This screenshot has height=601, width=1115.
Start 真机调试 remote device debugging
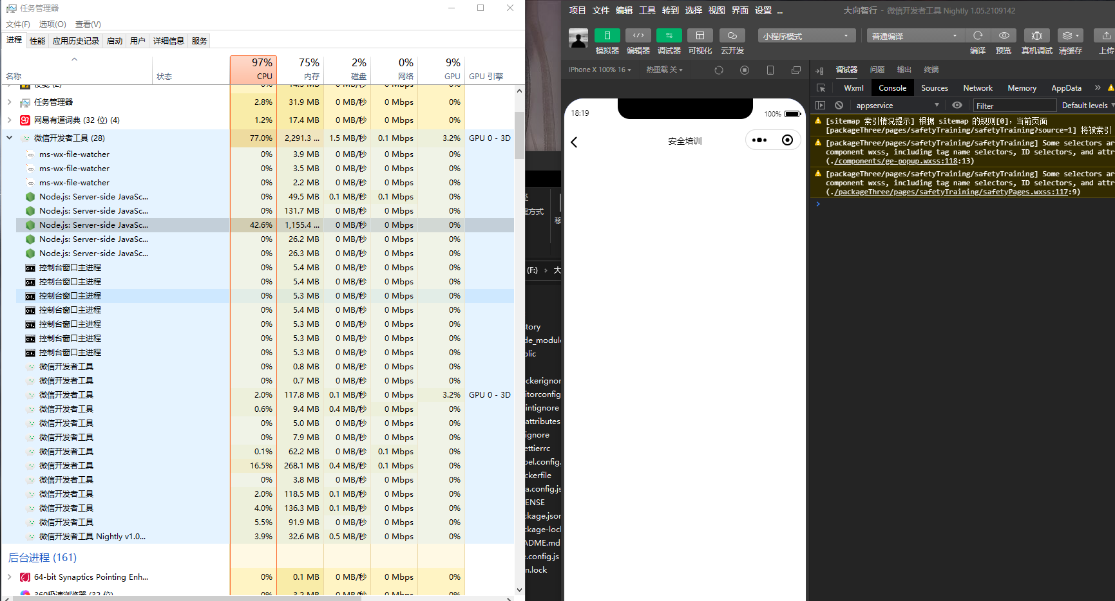1036,36
